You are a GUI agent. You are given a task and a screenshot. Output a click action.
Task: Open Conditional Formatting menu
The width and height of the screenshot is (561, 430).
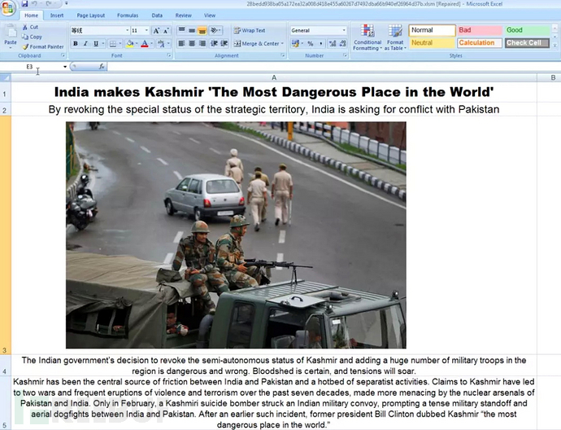(367, 37)
